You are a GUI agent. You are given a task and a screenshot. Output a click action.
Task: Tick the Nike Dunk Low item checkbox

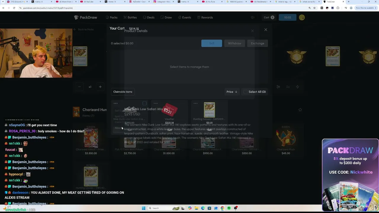144,103
